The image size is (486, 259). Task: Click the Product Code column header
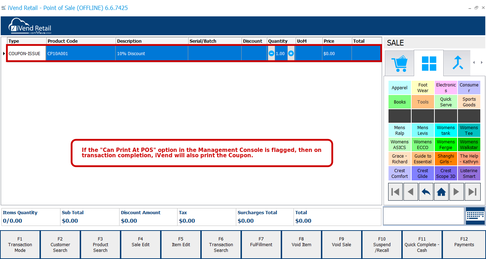click(81, 41)
